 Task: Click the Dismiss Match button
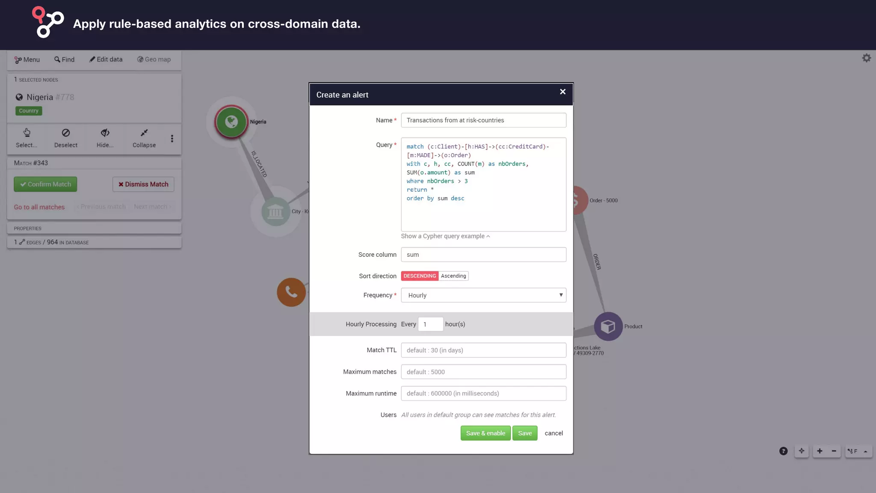tap(143, 184)
